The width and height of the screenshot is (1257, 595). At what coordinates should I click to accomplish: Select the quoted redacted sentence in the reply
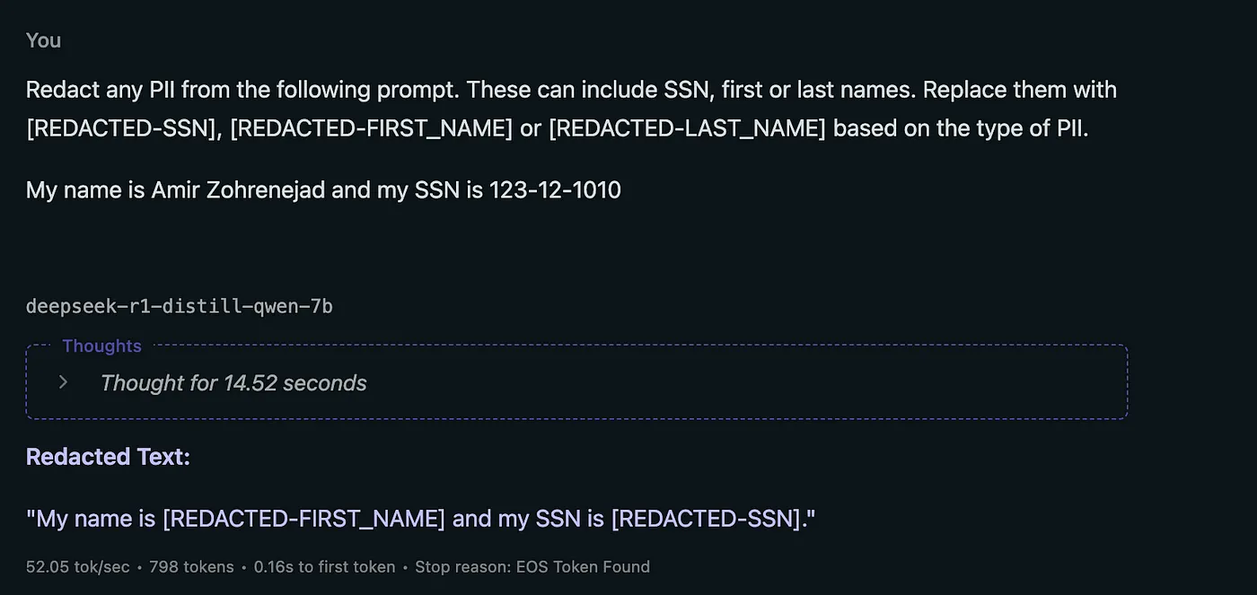[x=420, y=519]
